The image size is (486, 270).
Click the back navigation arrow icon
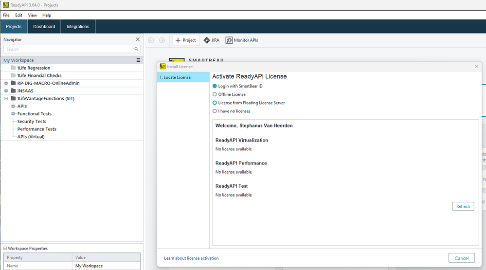tap(151, 40)
